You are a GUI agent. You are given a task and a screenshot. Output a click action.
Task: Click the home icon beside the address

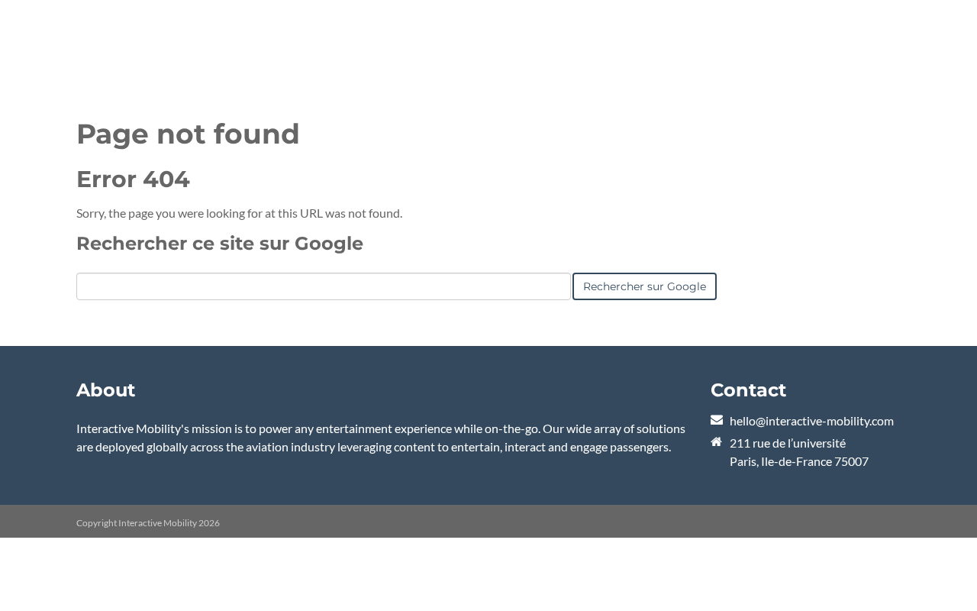(x=717, y=442)
